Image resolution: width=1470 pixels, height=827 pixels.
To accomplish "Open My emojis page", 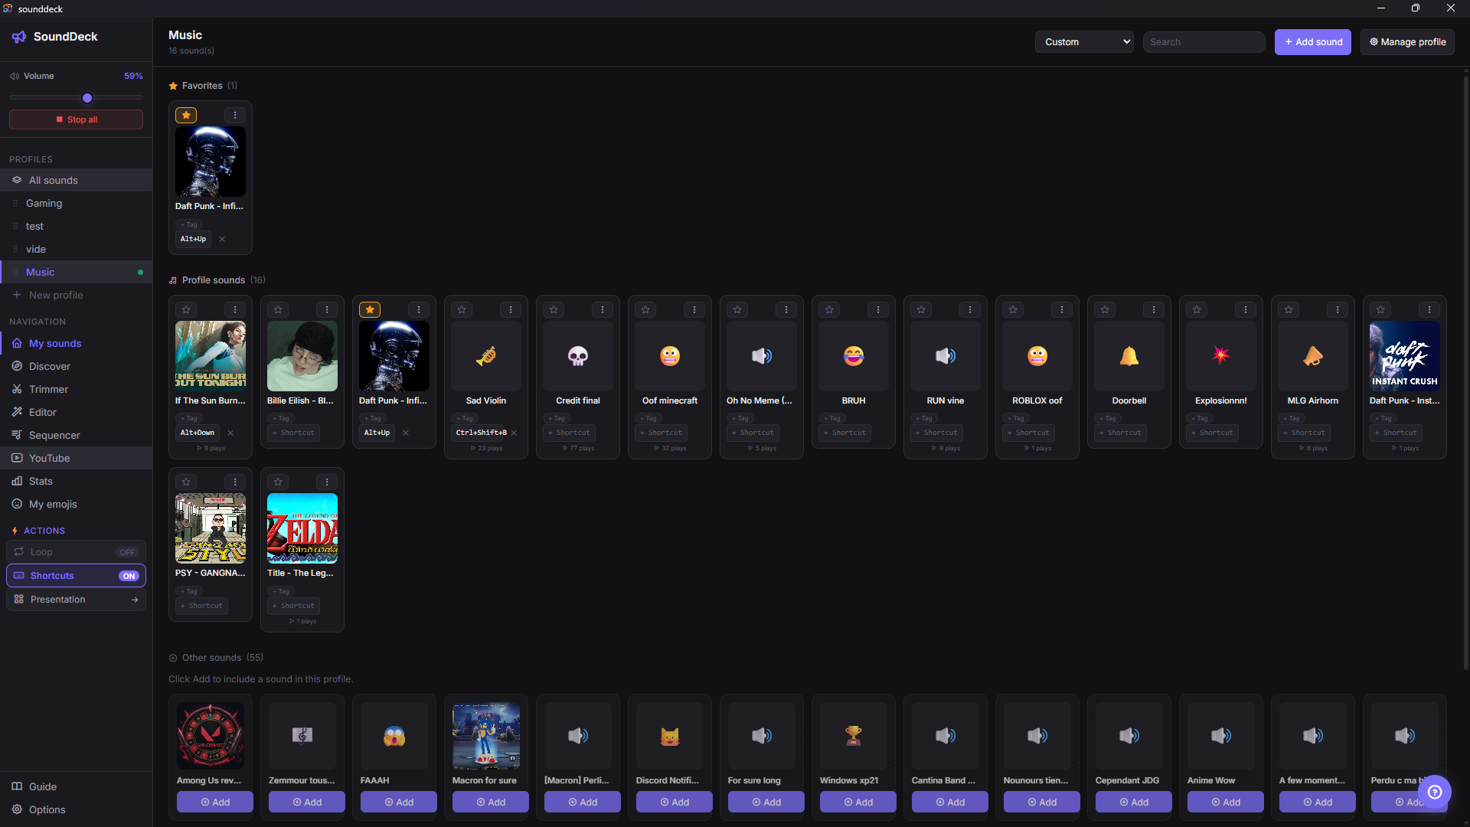I will (76, 504).
